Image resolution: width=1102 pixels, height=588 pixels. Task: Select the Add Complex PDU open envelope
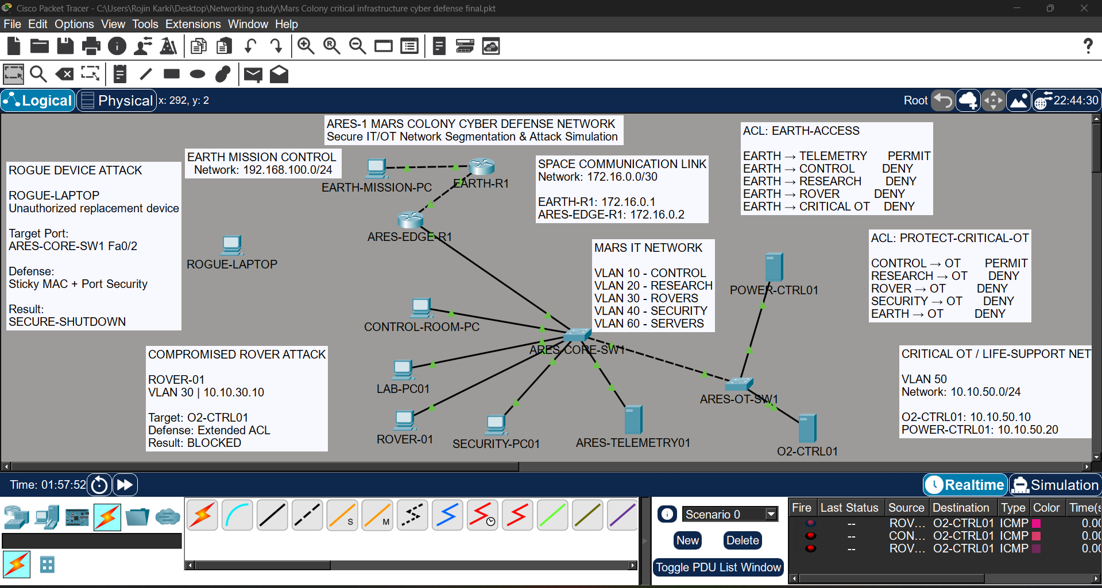click(279, 74)
